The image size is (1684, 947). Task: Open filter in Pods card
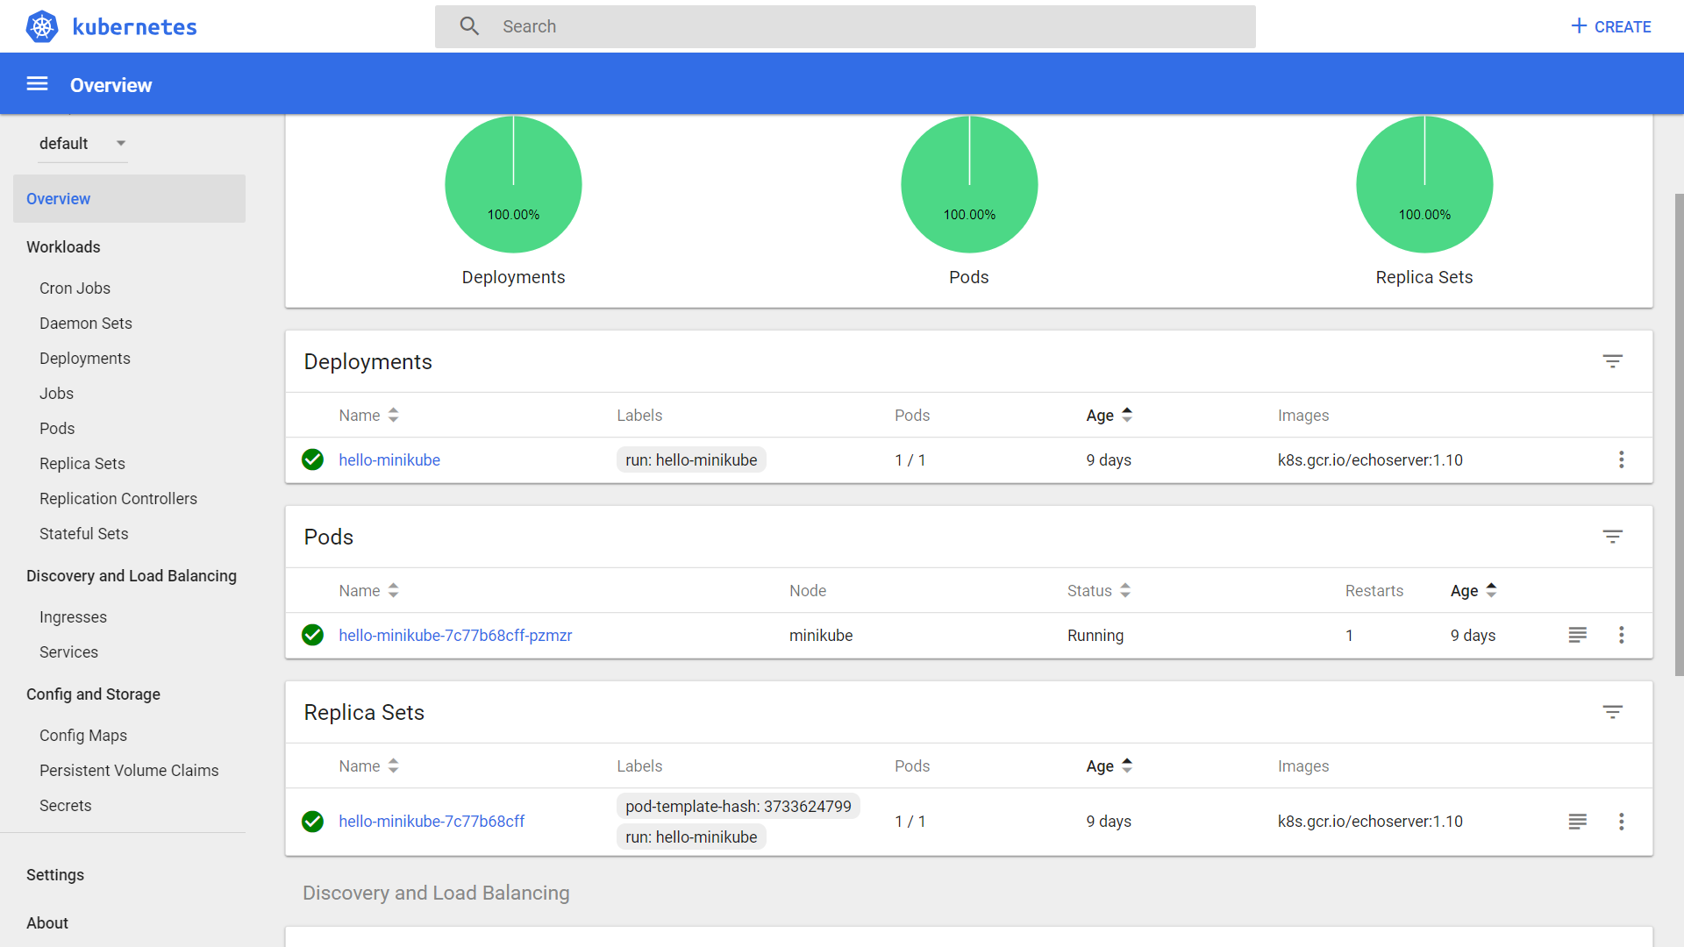pos(1612,537)
